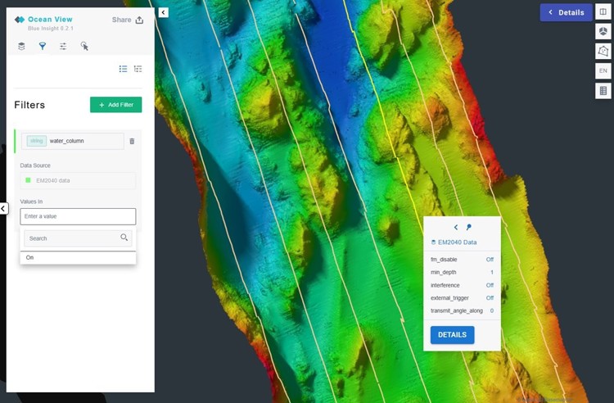
Task: Switch to list view mode
Action: [x=123, y=69]
